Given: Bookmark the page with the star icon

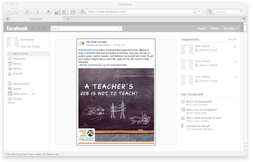Looking at the screenshot, I should pyautogui.click(x=195, y=11).
